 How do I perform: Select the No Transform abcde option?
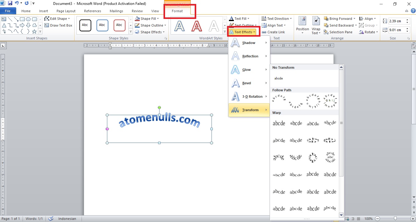tap(278, 78)
